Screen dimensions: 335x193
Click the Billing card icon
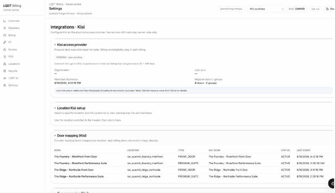click(x=5, y=35)
